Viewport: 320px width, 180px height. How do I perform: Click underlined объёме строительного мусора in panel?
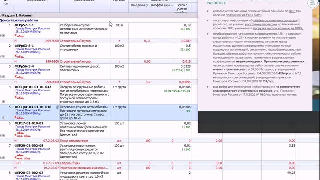click(275, 20)
